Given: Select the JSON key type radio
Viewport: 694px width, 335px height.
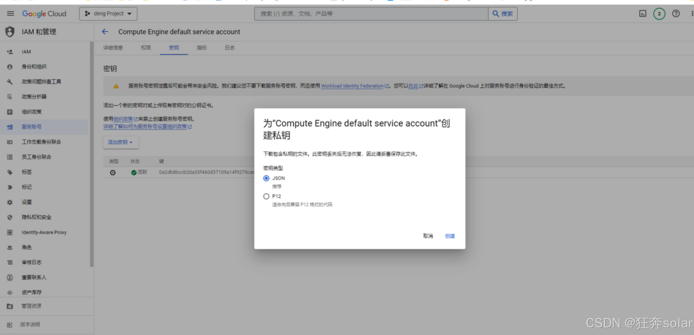Looking at the screenshot, I should click(266, 178).
